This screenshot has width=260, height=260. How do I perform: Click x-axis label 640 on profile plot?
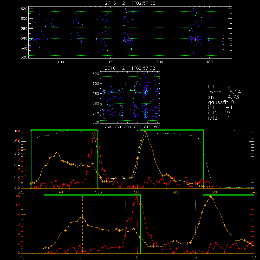[x=254, y=192]
